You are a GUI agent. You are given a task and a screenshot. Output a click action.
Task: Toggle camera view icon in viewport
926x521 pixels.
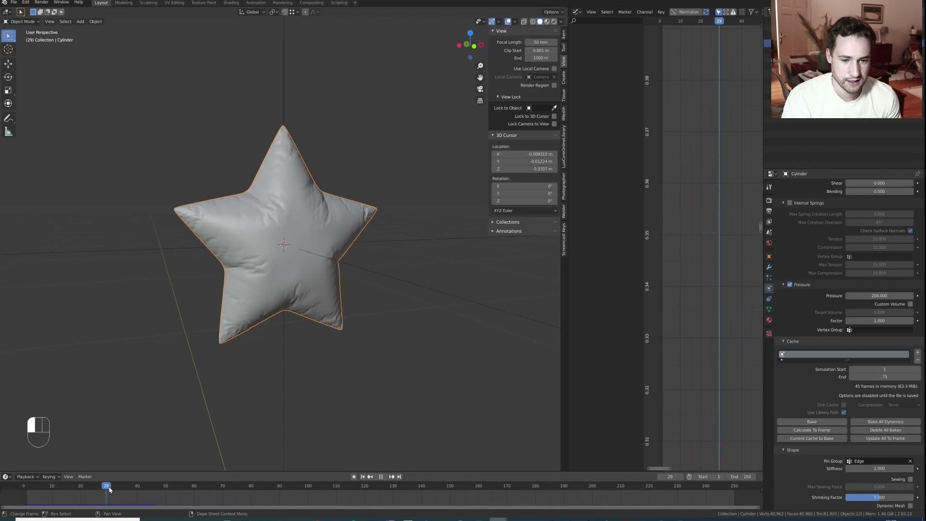[480, 89]
